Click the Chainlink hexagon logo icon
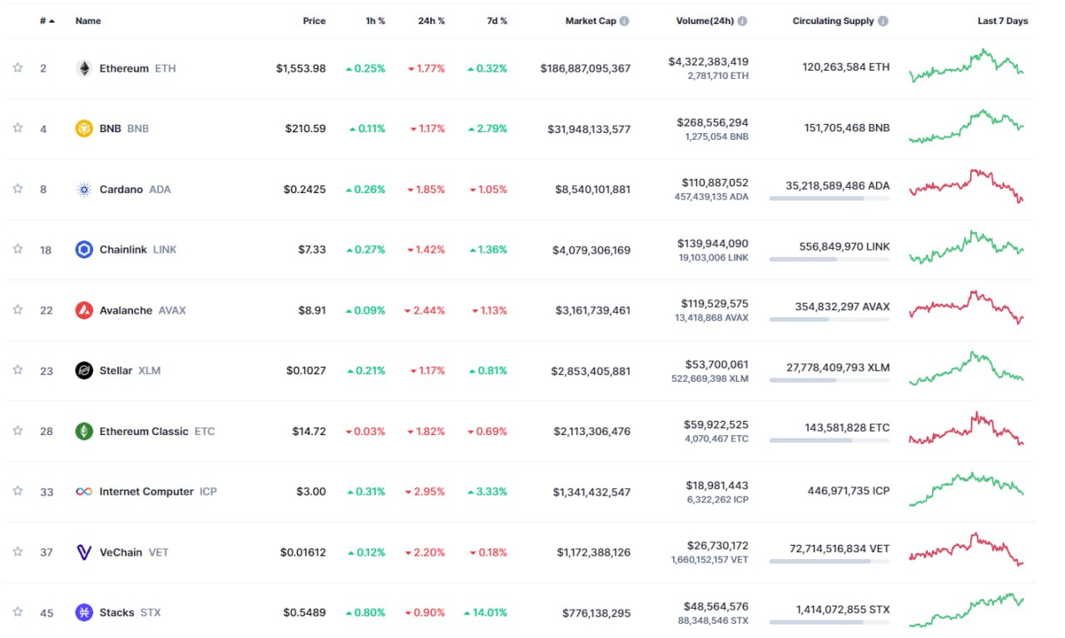Viewport: 1065px width, 638px height. 84,250
